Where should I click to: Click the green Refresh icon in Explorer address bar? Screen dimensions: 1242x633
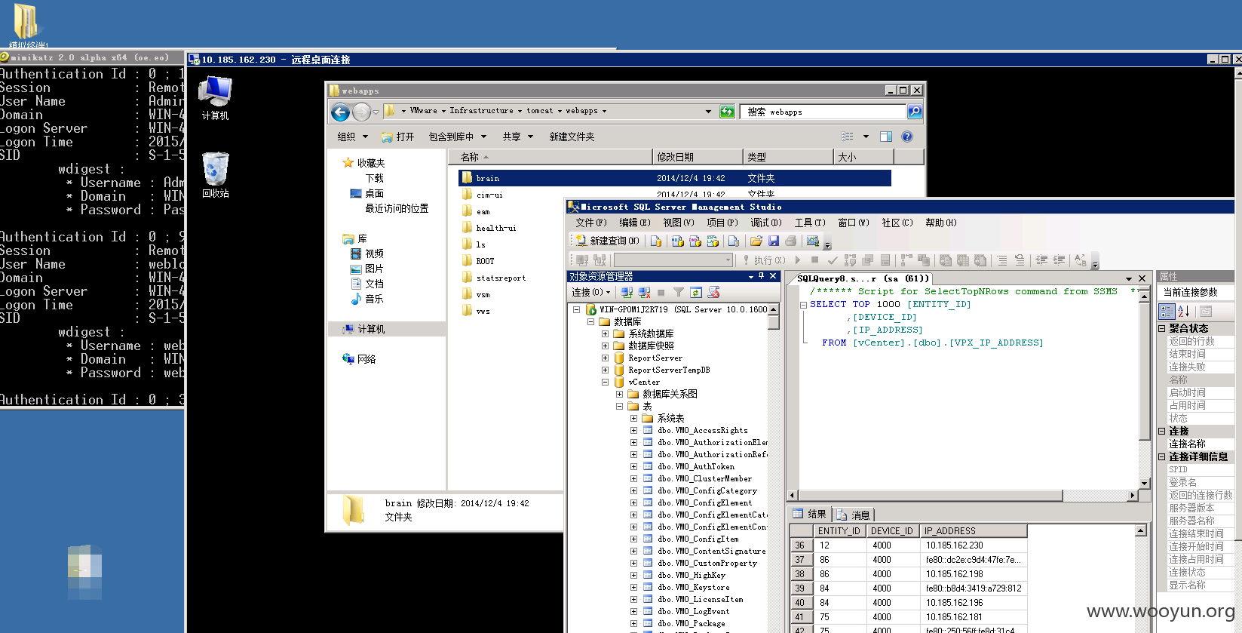[727, 112]
